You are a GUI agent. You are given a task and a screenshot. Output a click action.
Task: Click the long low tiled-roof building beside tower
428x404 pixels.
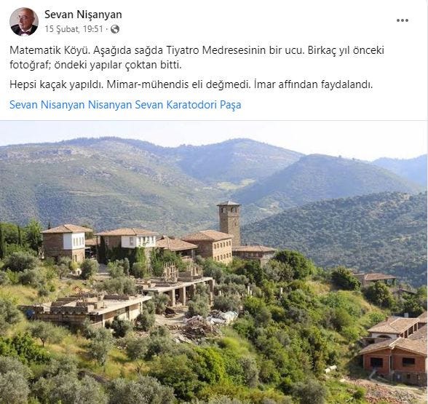click(x=254, y=254)
